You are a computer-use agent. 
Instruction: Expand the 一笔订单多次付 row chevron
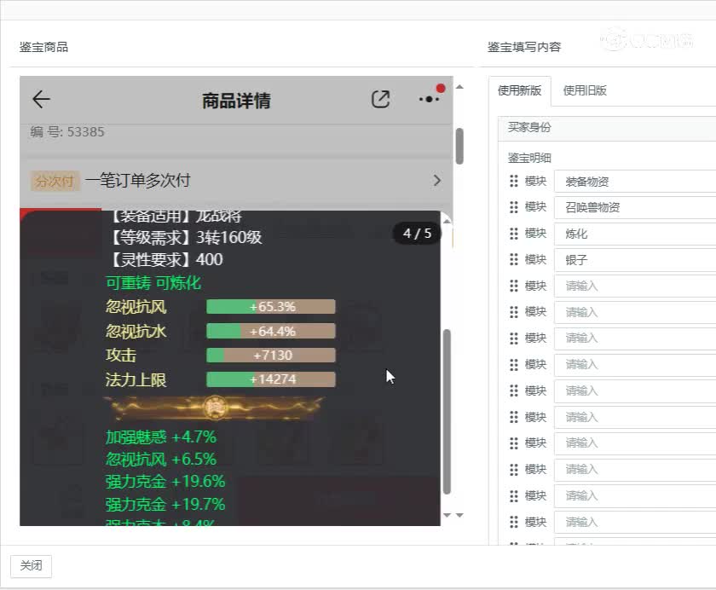(436, 181)
